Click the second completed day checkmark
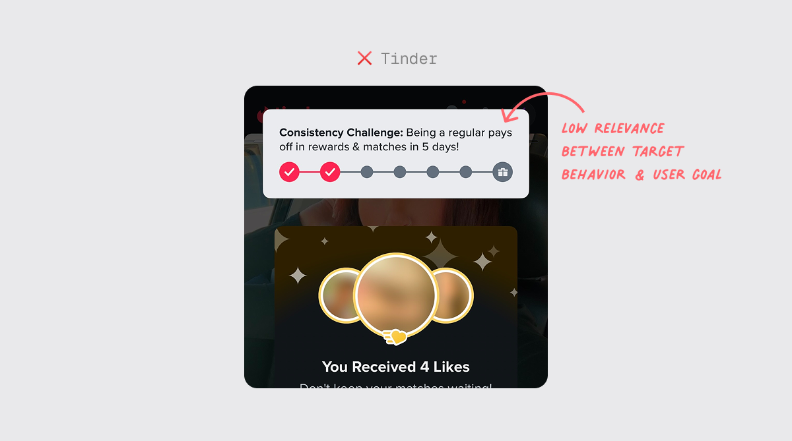Screen dimensions: 792x441 click(x=330, y=172)
